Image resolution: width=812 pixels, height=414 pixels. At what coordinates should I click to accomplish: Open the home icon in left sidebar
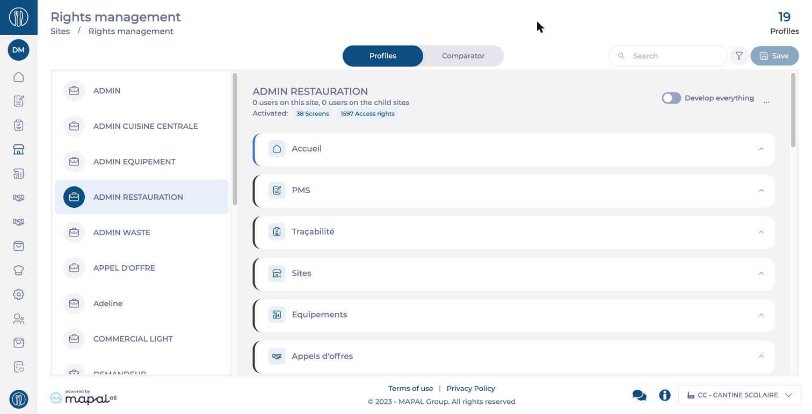click(19, 77)
